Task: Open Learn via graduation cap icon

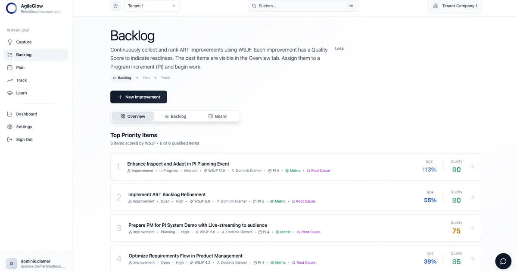Action: [x=10, y=93]
